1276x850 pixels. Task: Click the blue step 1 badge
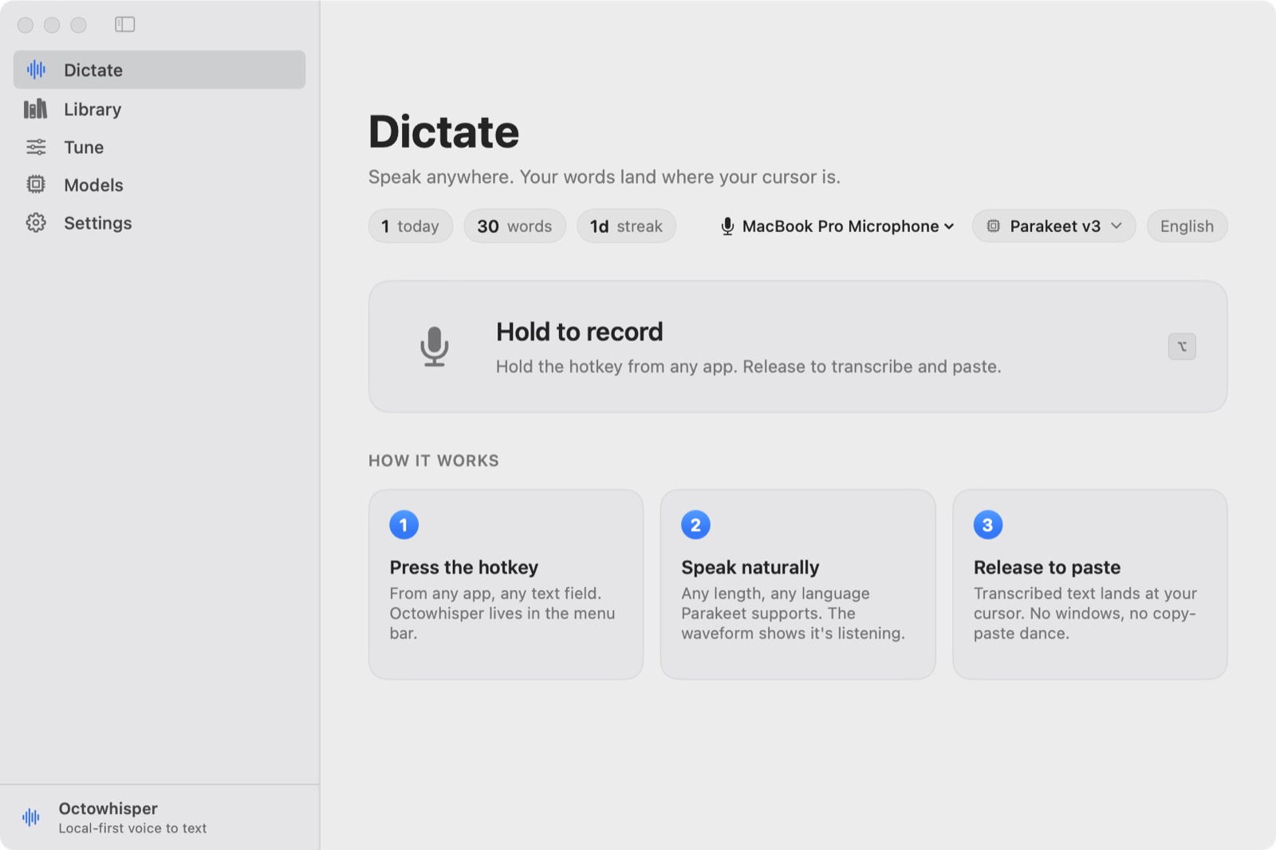pyautogui.click(x=404, y=525)
